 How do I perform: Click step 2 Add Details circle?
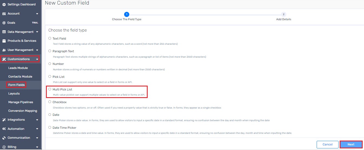coord(283,14)
